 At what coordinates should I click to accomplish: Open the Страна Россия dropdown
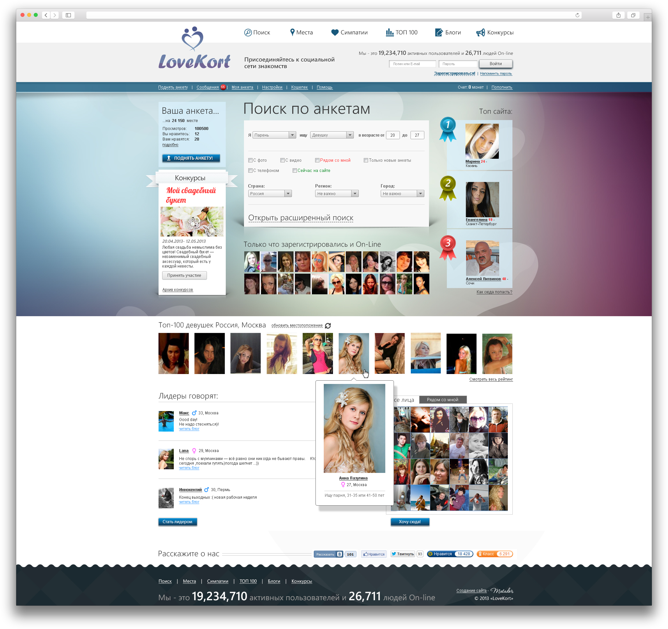pyautogui.click(x=270, y=194)
